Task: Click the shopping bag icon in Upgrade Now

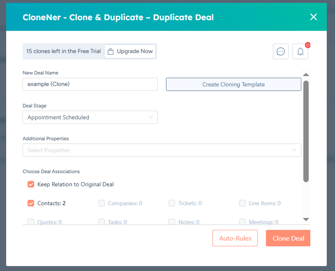Action: pos(110,51)
